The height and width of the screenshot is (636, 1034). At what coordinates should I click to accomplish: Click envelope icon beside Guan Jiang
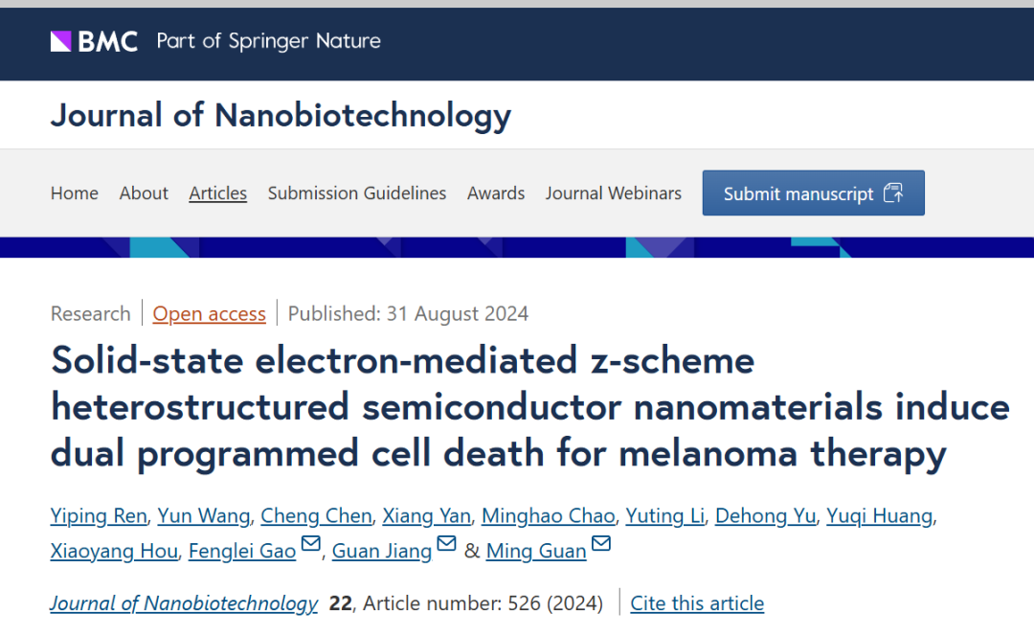(x=447, y=545)
